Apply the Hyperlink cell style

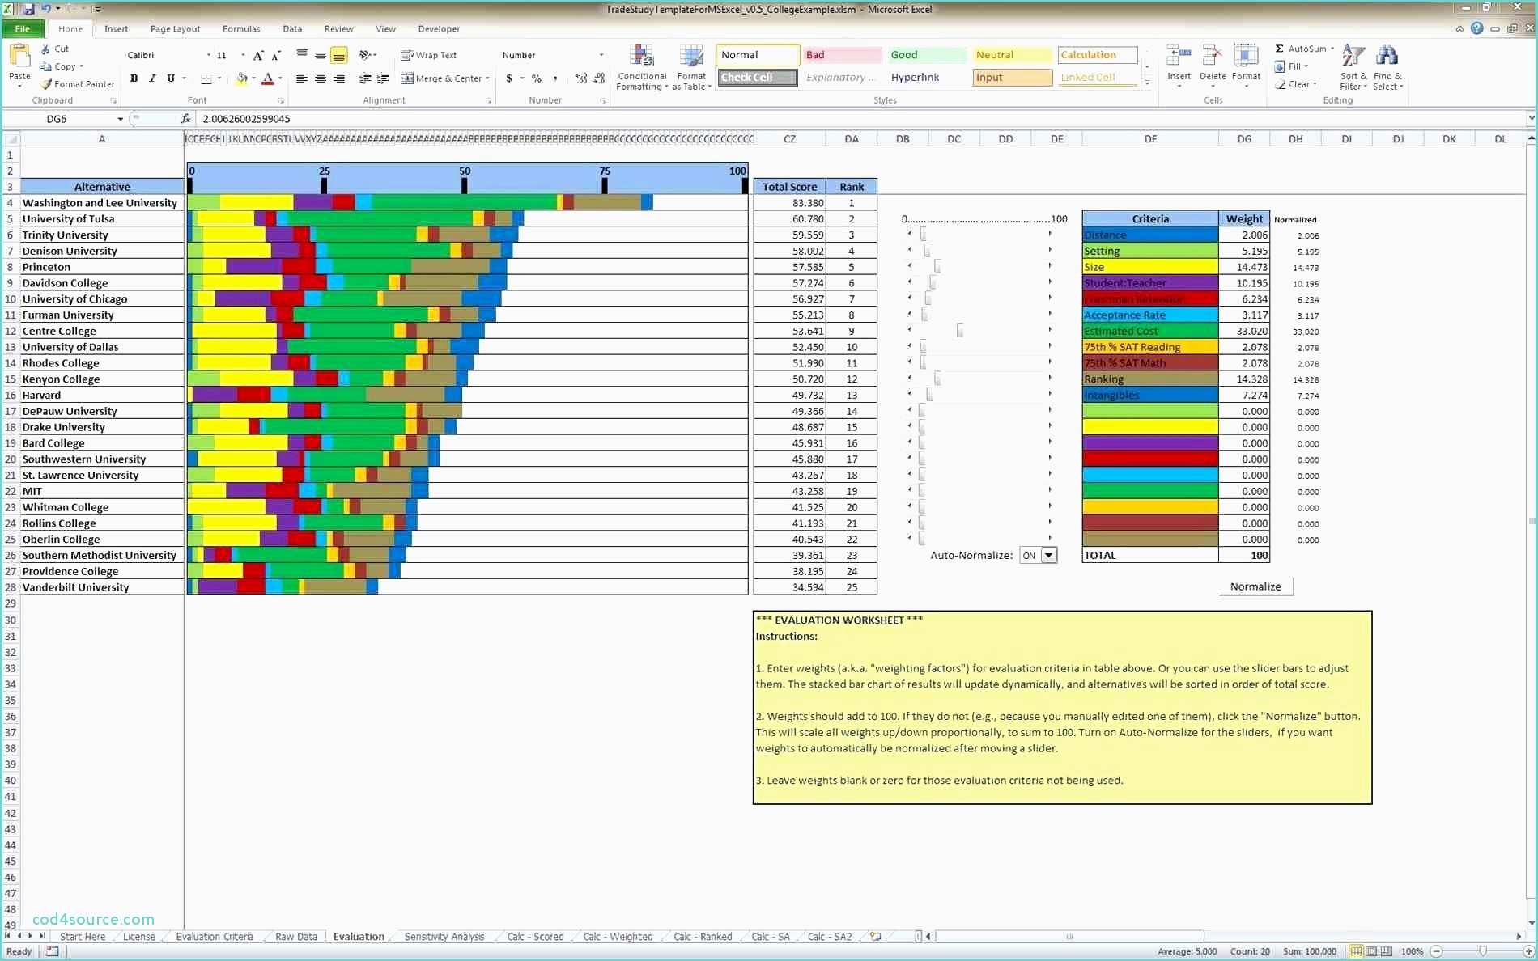click(915, 78)
